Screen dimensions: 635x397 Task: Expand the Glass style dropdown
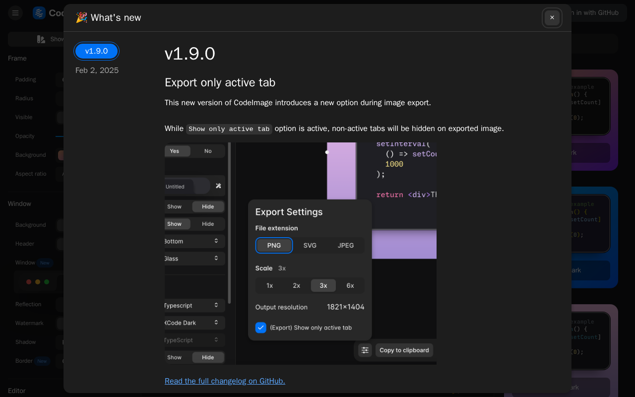click(x=194, y=259)
